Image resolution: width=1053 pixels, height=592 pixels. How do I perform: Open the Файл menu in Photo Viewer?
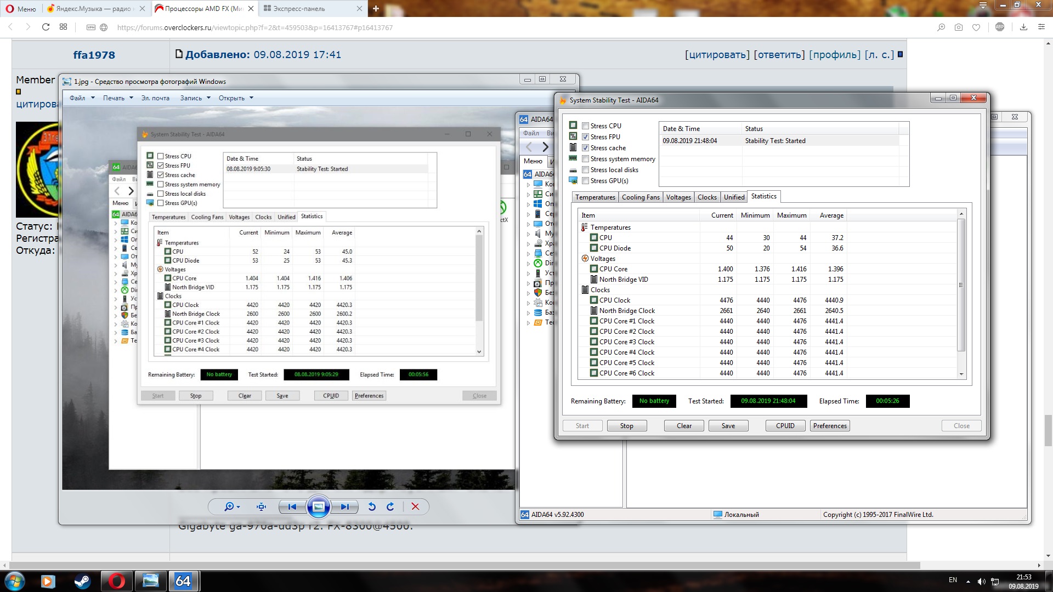tap(82, 98)
